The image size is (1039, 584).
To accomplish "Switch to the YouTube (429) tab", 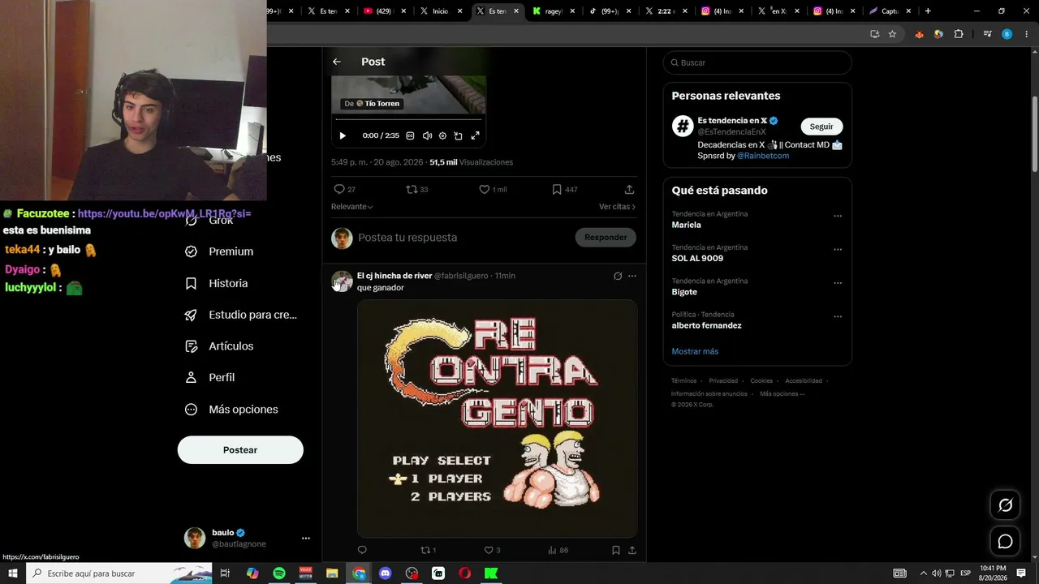I will [x=384, y=11].
